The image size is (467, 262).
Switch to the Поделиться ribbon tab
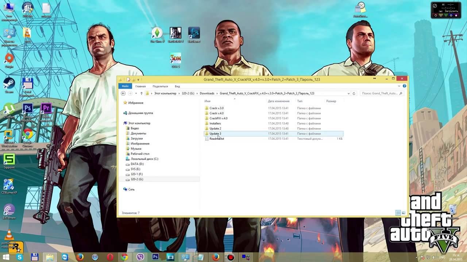160,86
